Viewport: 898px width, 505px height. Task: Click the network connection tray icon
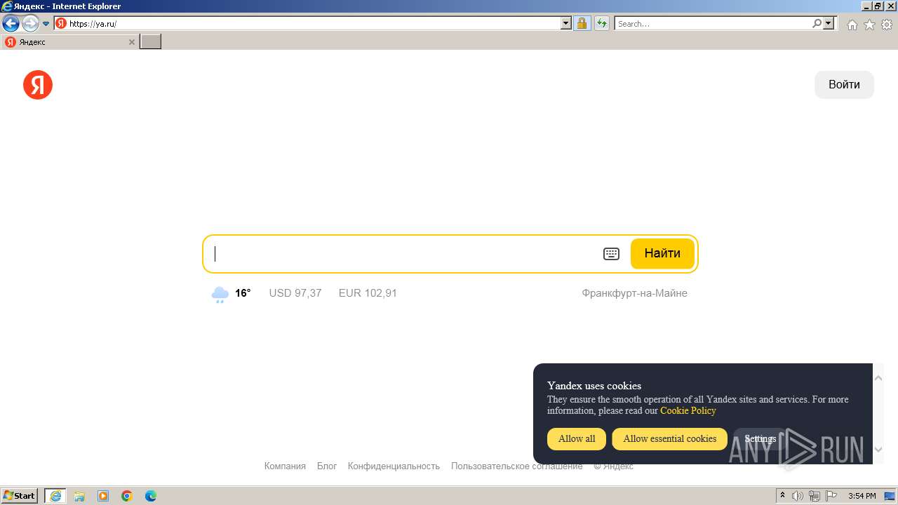point(815,496)
